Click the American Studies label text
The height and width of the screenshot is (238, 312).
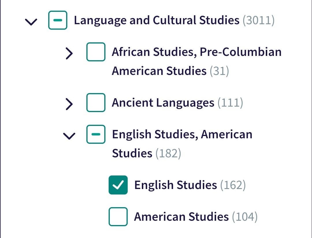tap(181, 217)
